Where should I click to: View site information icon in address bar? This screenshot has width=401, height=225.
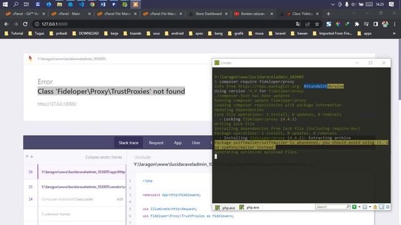pos(37,24)
